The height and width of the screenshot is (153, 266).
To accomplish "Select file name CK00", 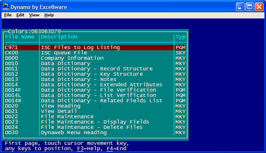I will click(x=11, y=53).
